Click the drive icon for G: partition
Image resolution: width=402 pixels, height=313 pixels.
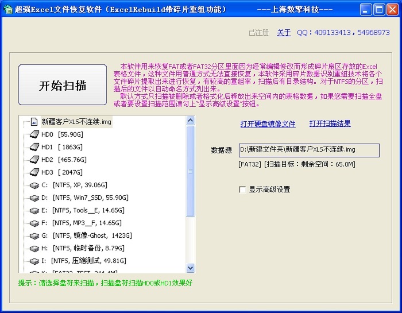(34, 235)
